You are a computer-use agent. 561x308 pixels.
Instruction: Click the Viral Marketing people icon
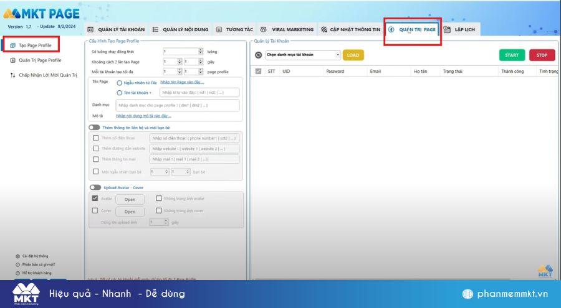(x=263, y=30)
